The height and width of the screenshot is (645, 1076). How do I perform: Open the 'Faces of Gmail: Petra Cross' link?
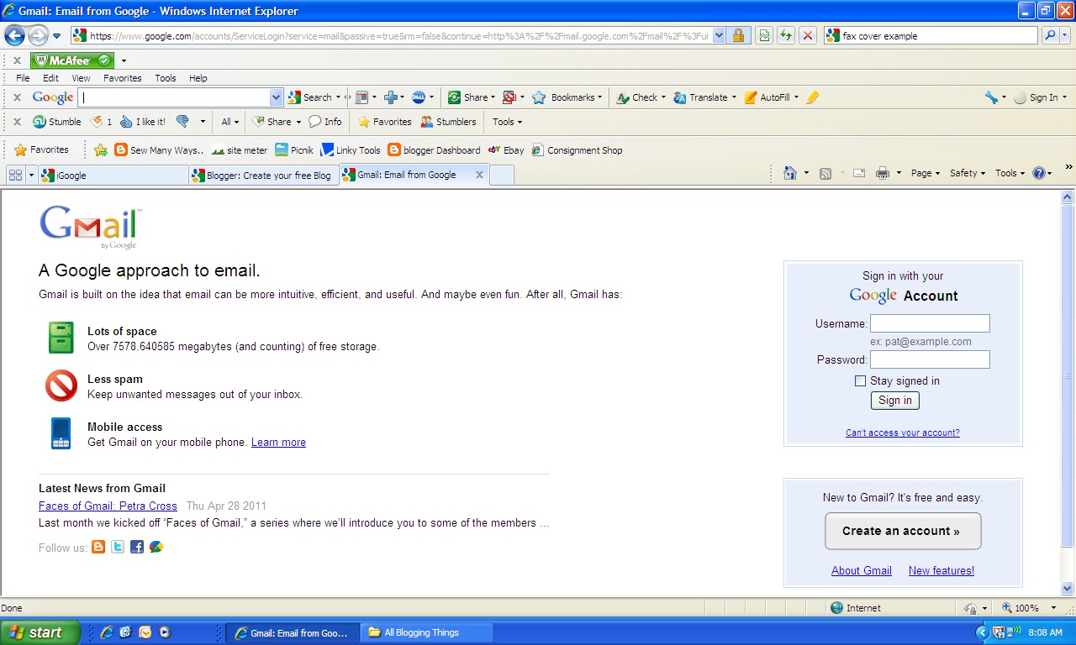coord(108,506)
